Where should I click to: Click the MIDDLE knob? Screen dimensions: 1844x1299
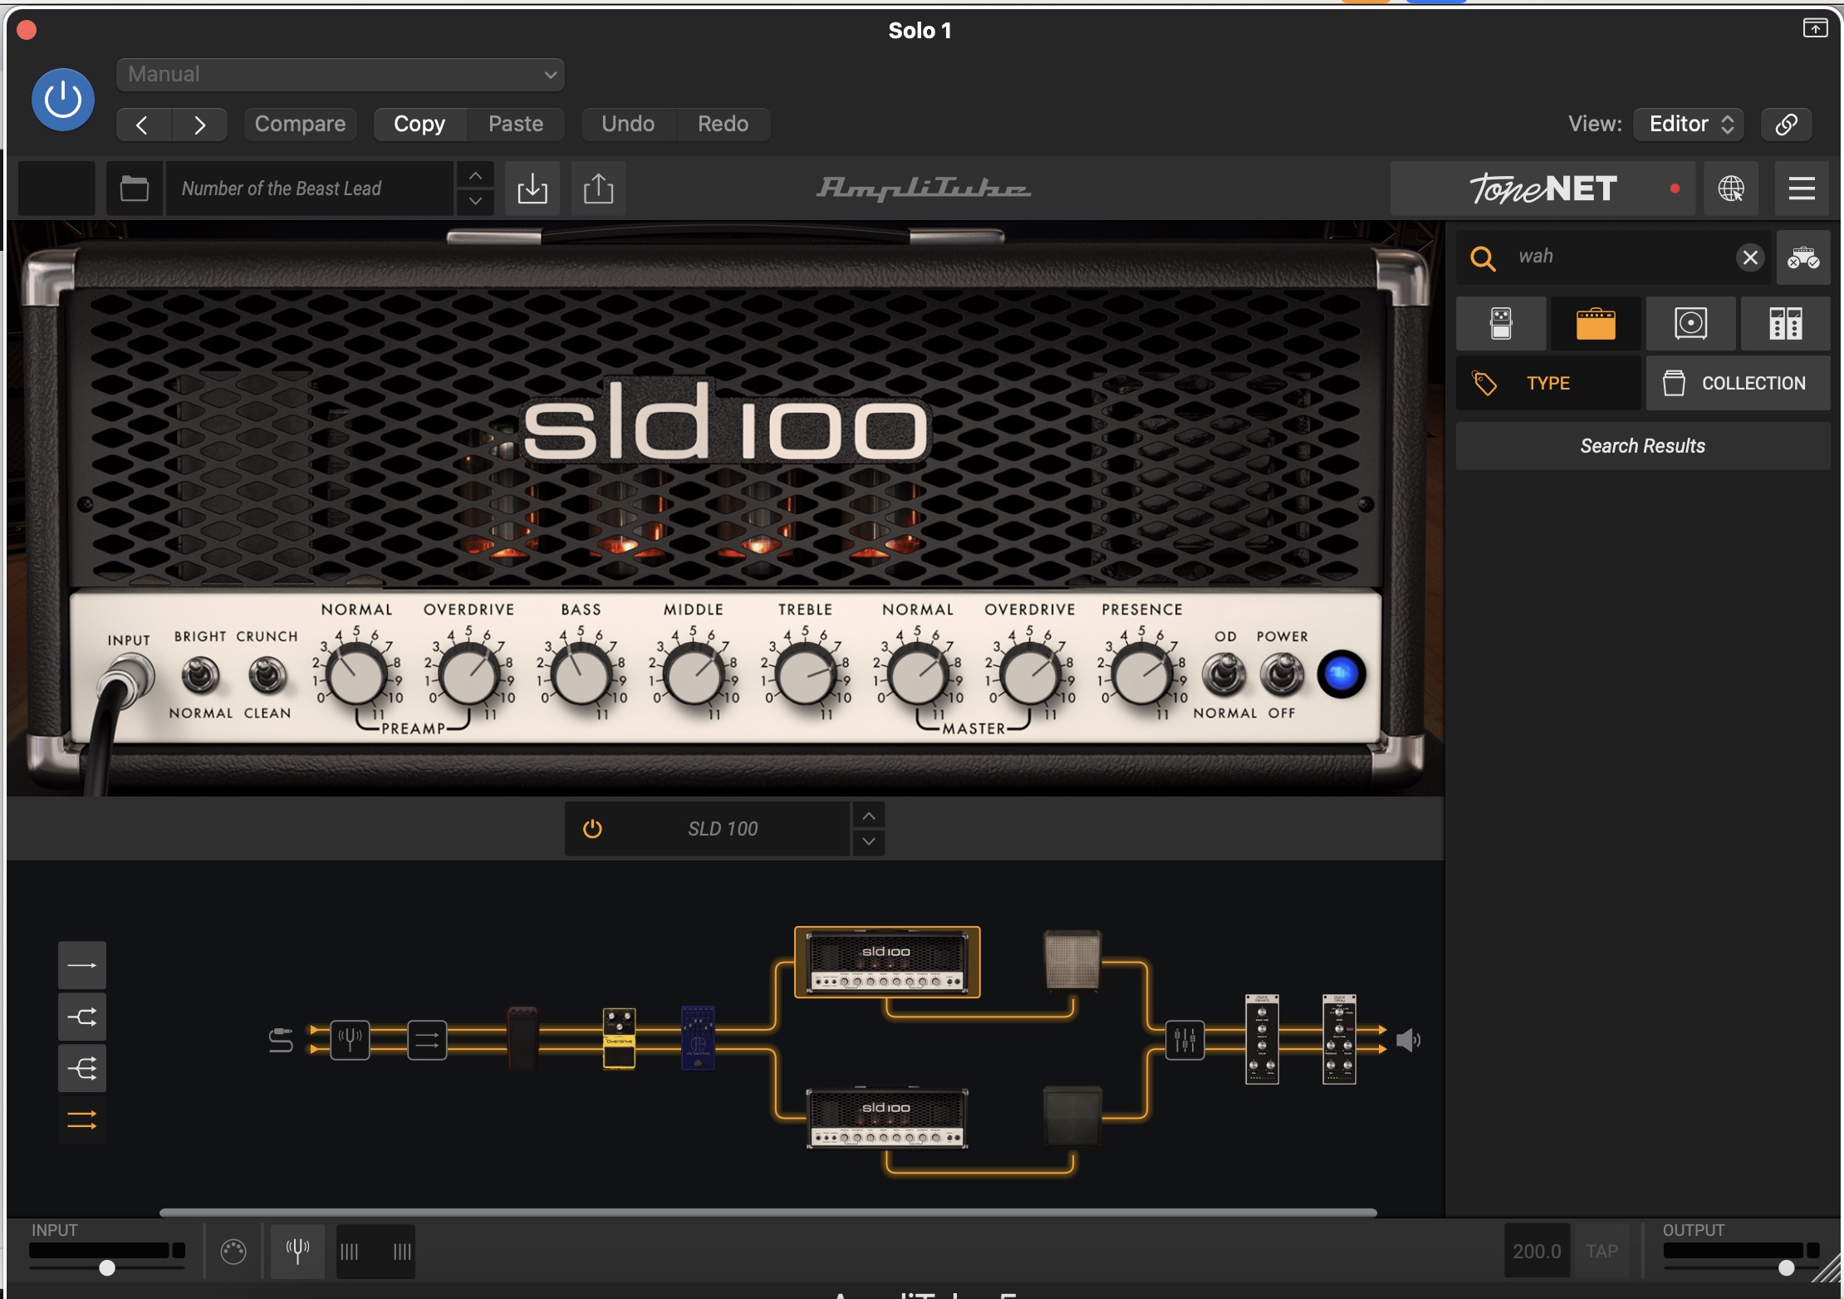pos(694,675)
